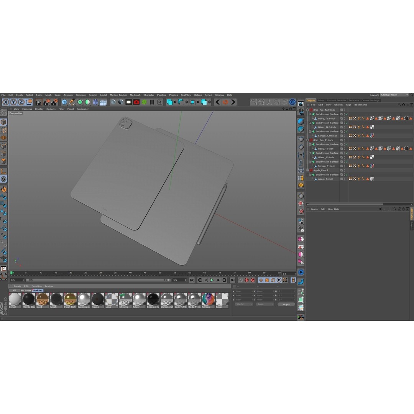
Task: Go to end of animation
Action: pyautogui.click(x=232, y=280)
